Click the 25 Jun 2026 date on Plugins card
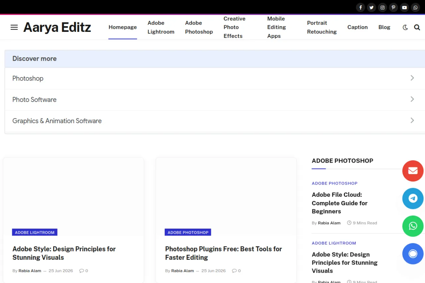This screenshot has height=283, width=425. click(213, 271)
